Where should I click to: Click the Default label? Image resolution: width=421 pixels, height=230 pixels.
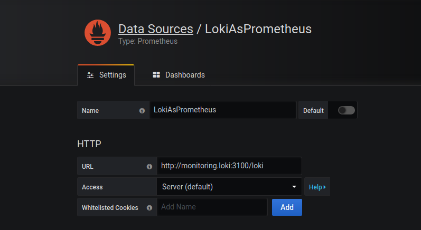pos(313,111)
